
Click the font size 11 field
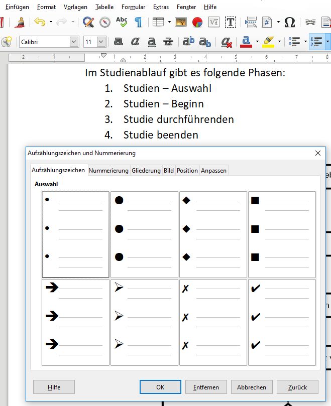point(90,42)
